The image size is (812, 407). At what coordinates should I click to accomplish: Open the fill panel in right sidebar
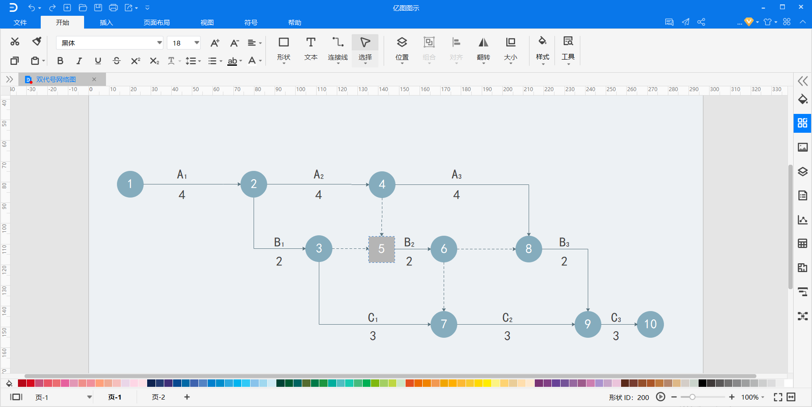click(802, 99)
